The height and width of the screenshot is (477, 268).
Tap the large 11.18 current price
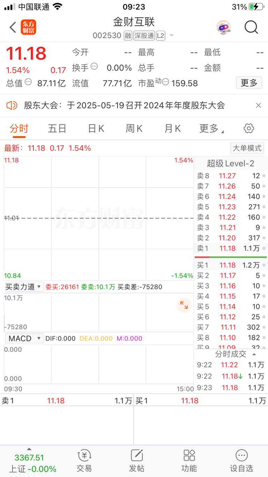[26, 53]
